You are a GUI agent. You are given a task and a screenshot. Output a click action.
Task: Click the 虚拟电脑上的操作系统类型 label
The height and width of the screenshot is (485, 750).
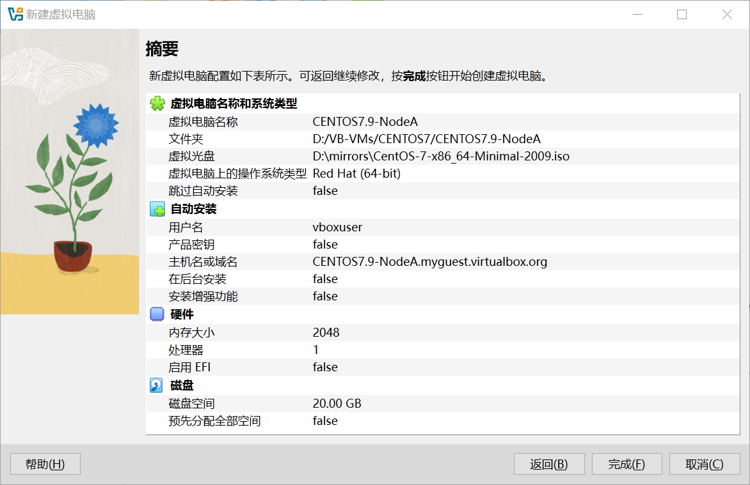(x=237, y=173)
